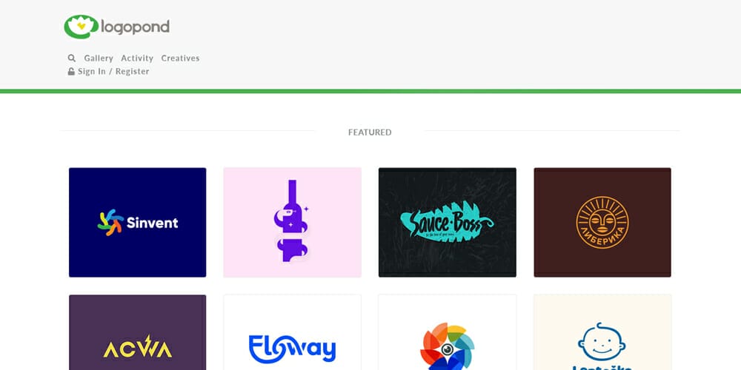Open search with the magnifier icon
Screen dimensions: 741x370
pos(72,58)
